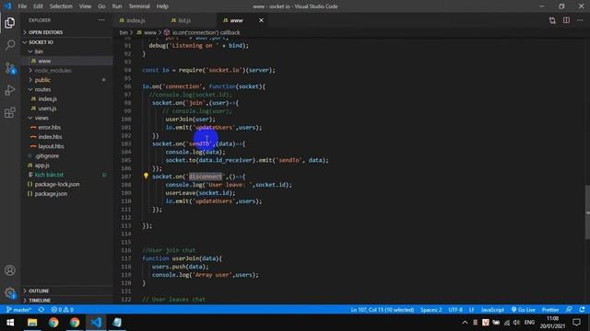Viewport: 590px width, 331px height.
Task: Open editor more actions ellipsis
Action: pyautogui.click(x=580, y=20)
